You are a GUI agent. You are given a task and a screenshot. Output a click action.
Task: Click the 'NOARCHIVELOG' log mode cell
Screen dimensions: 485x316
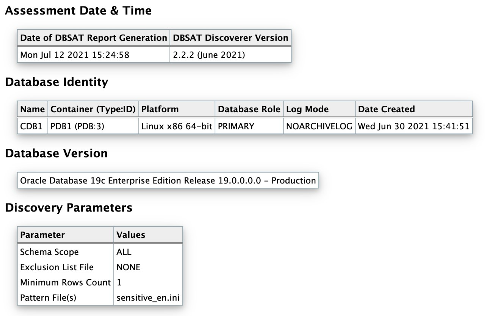click(x=319, y=126)
